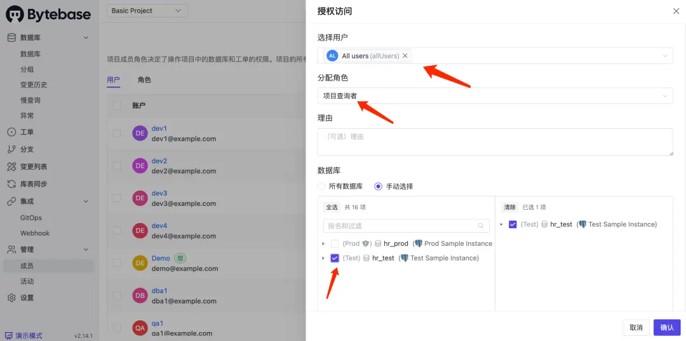
Task: Expand the hr_prod tree node
Action: coord(323,243)
